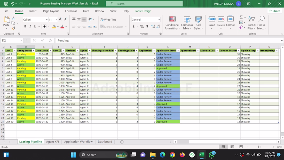Open the Listing Status filter dropdown
Image resolution: width=284 pixels, height=160 pixels.
pyautogui.click(x=33, y=51)
